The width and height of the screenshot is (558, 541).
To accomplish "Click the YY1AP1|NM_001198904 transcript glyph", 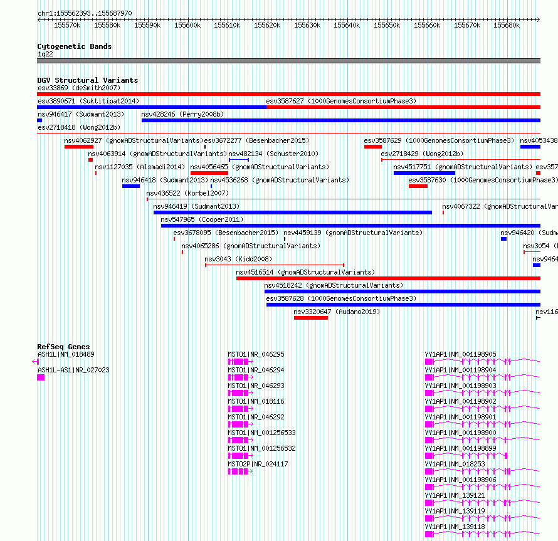I will pyautogui.click(x=483, y=377).
